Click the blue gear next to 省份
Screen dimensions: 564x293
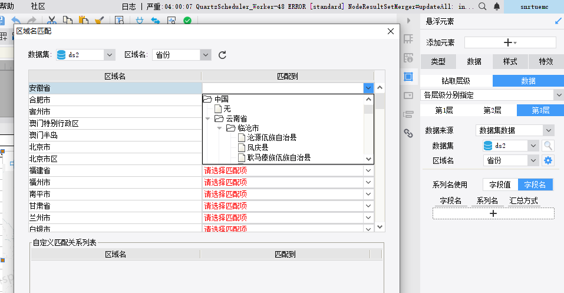548,160
